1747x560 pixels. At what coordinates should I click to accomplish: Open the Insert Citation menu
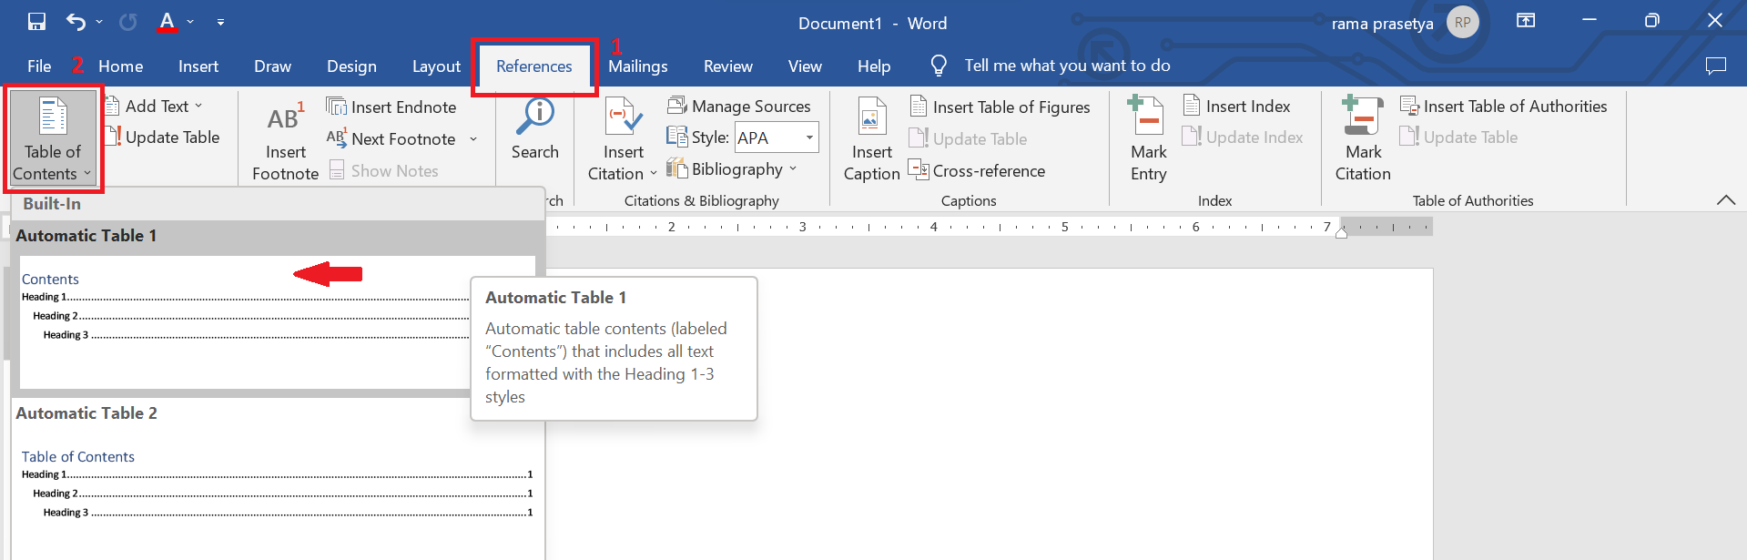[x=623, y=138]
